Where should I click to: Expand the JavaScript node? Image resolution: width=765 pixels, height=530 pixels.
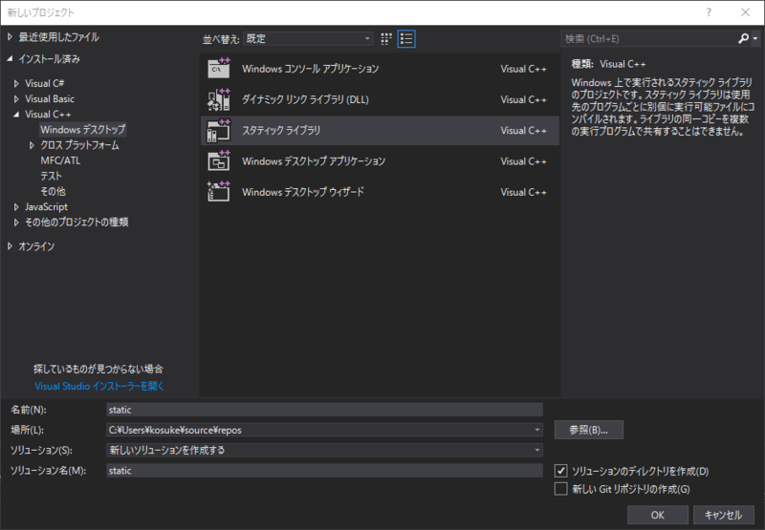16,207
